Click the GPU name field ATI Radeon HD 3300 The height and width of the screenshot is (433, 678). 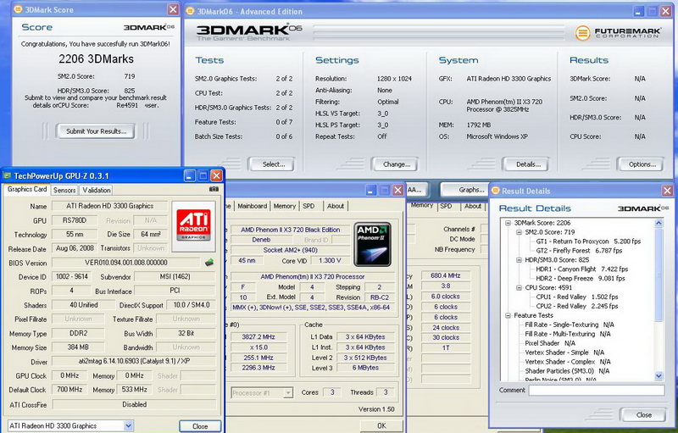click(110, 206)
